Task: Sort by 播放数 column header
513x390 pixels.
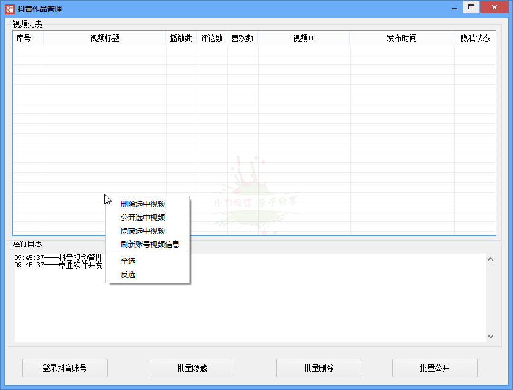Action: [x=181, y=38]
